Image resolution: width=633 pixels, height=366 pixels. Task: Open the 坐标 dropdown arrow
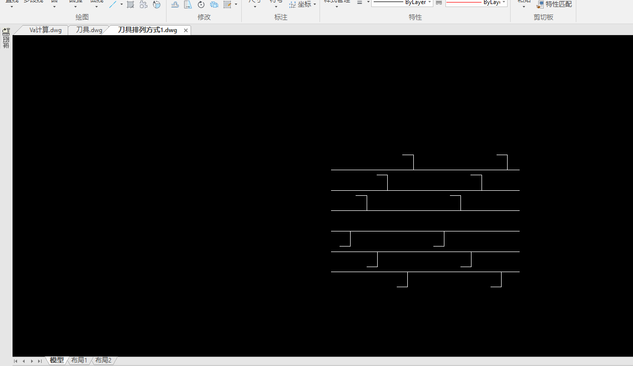314,5
